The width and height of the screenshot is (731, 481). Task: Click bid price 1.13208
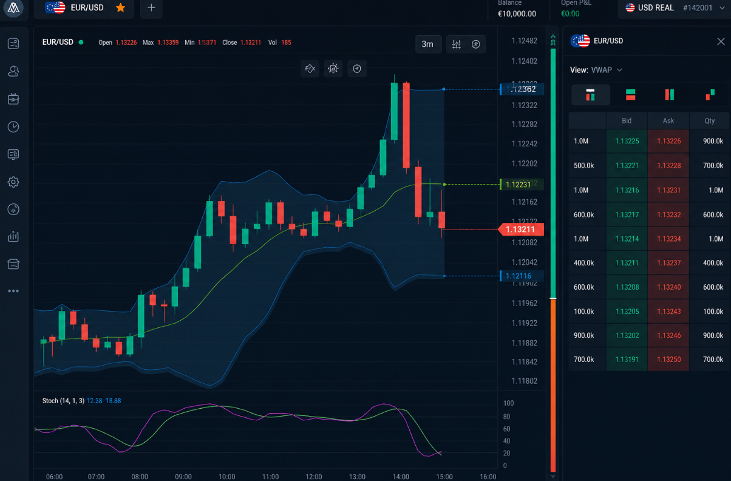click(x=627, y=287)
